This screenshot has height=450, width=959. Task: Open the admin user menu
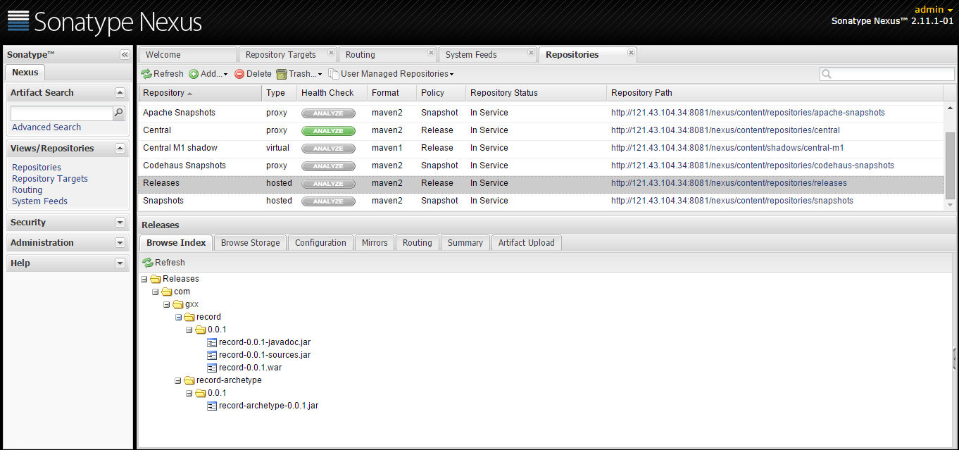(934, 9)
